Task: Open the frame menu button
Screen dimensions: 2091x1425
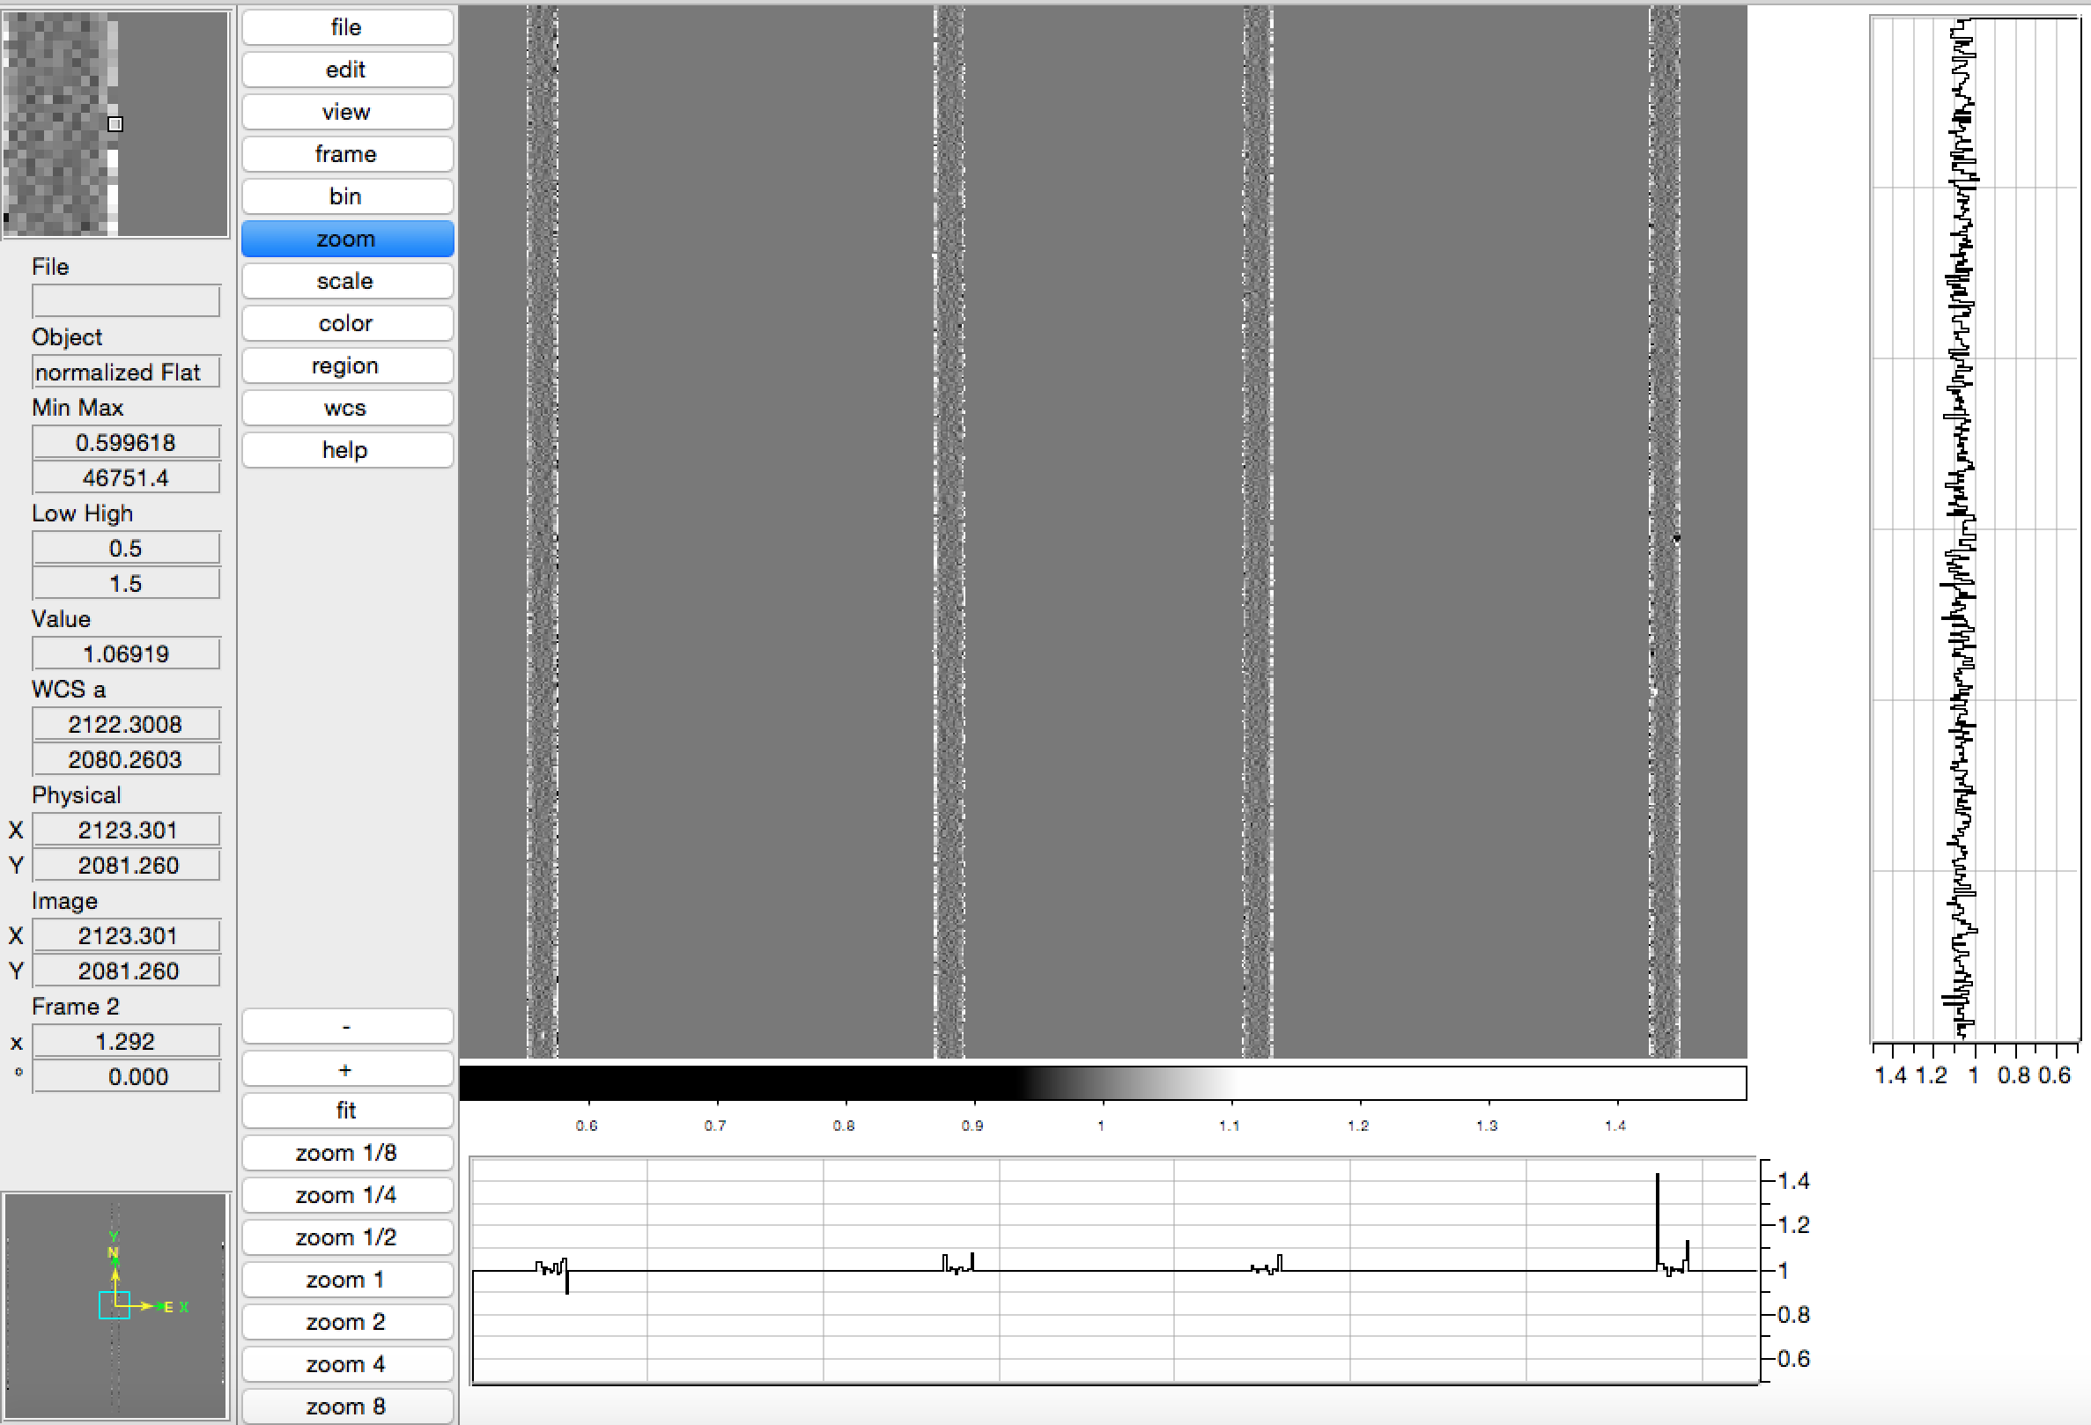Action: click(x=346, y=154)
